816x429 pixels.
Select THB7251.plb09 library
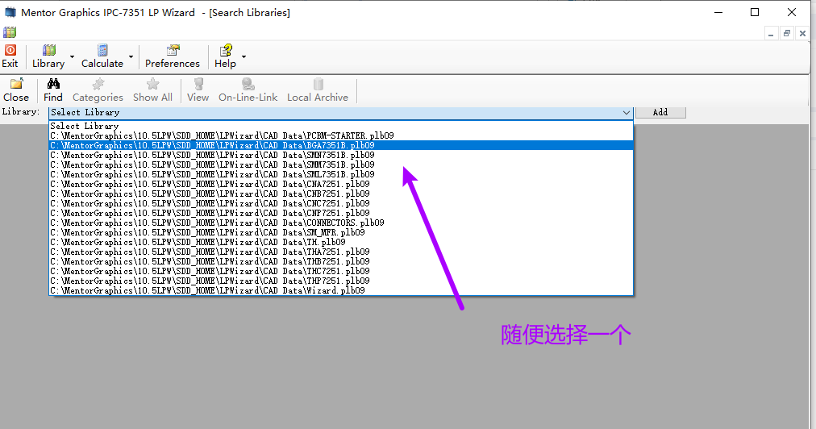341,261
